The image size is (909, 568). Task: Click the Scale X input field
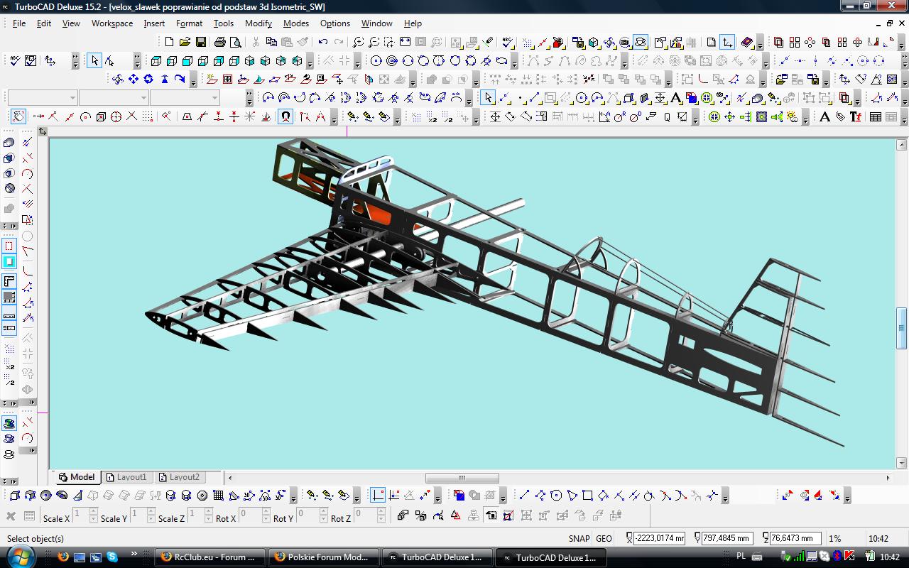(x=80, y=515)
